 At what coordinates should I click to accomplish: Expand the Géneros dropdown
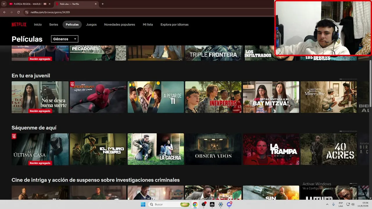[65, 39]
